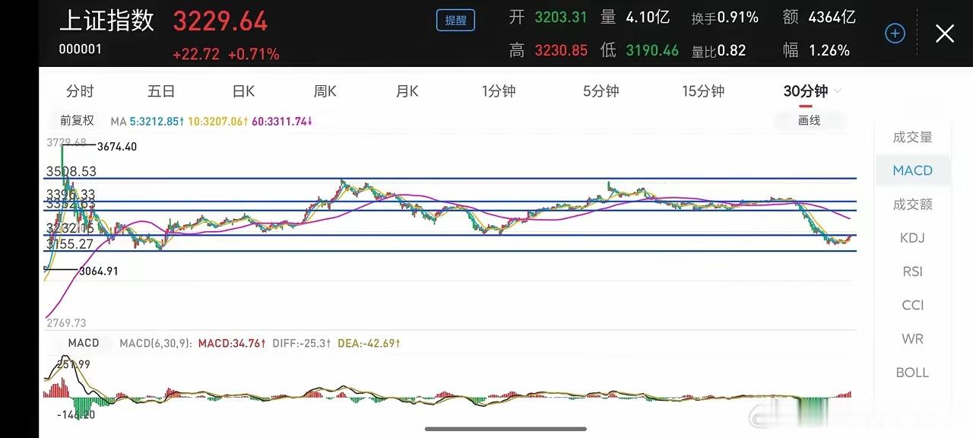Tap the DEA:-42.69 readout
973x438 pixels.
tap(369, 344)
